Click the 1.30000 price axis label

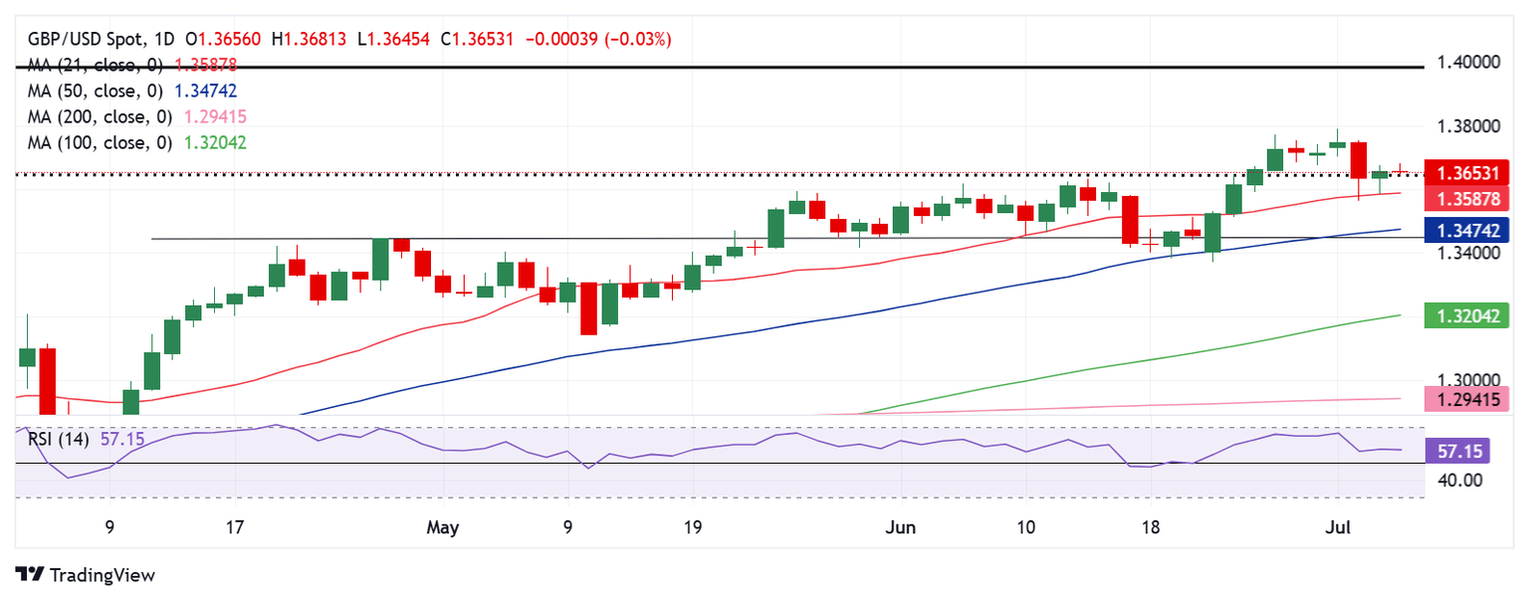pos(1469,380)
